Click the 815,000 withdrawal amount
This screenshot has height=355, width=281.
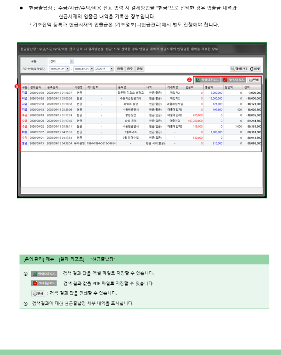(217, 143)
